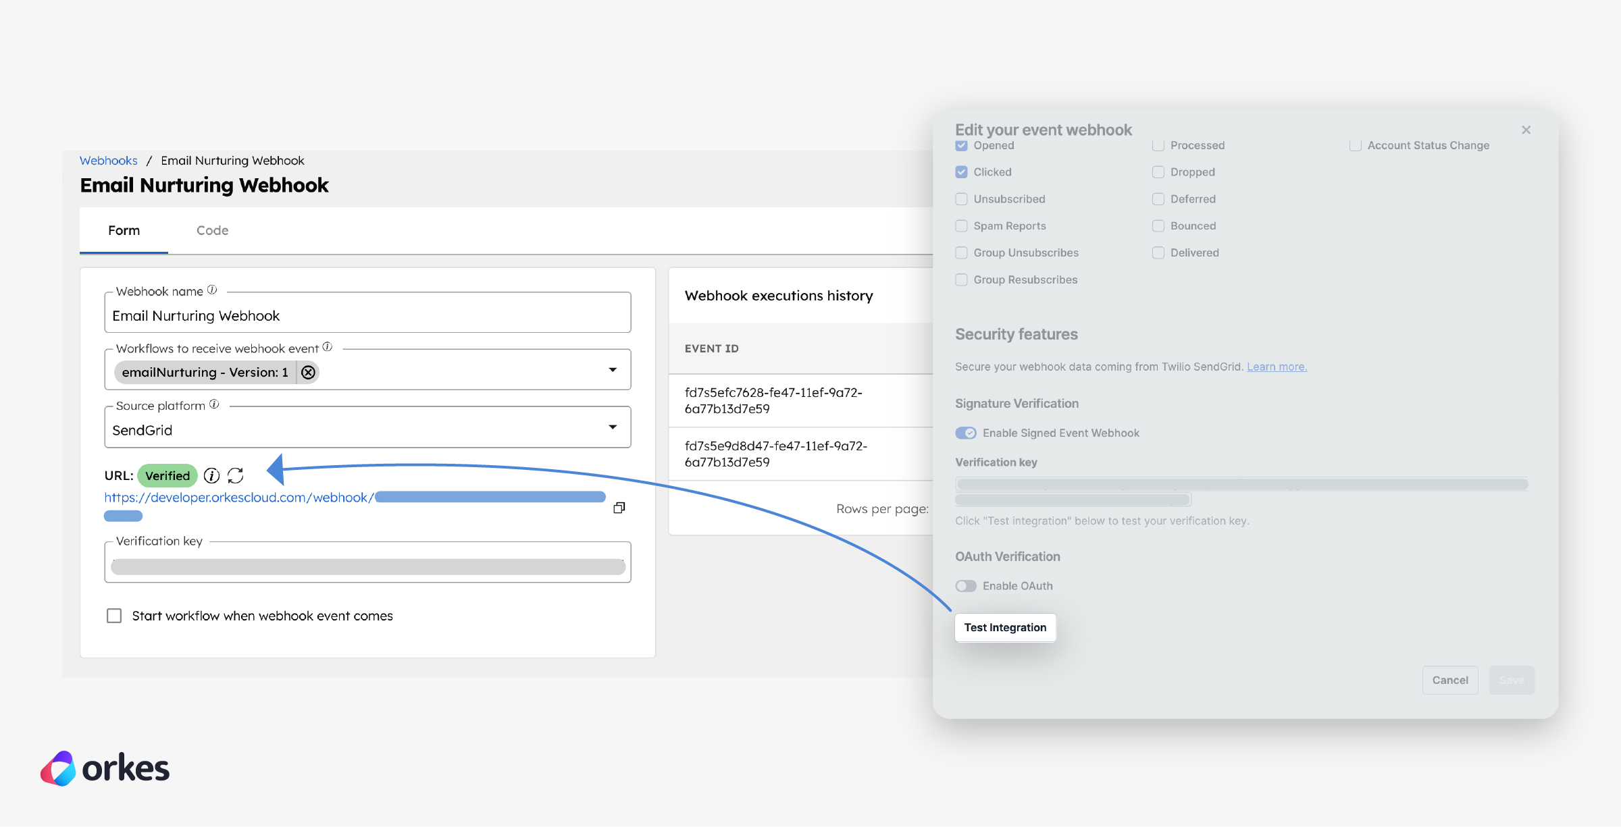Click the Test Integration button
This screenshot has width=1621, height=827.
(1005, 627)
